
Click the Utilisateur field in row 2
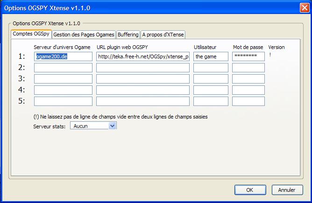tap(211, 68)
